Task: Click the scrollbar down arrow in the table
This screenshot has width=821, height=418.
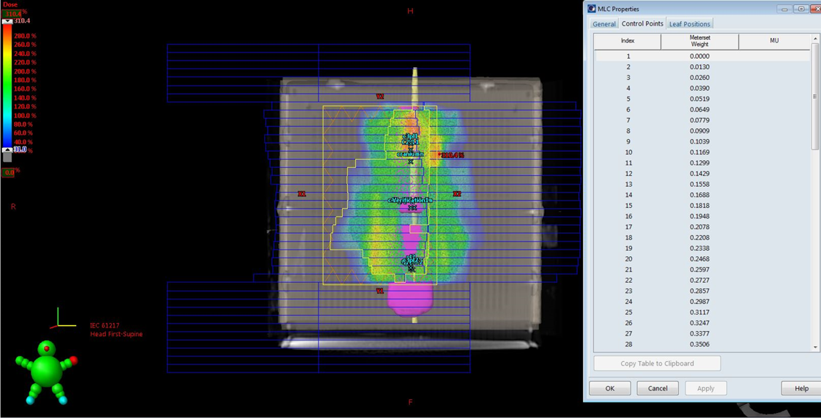Action: [816, 347]
